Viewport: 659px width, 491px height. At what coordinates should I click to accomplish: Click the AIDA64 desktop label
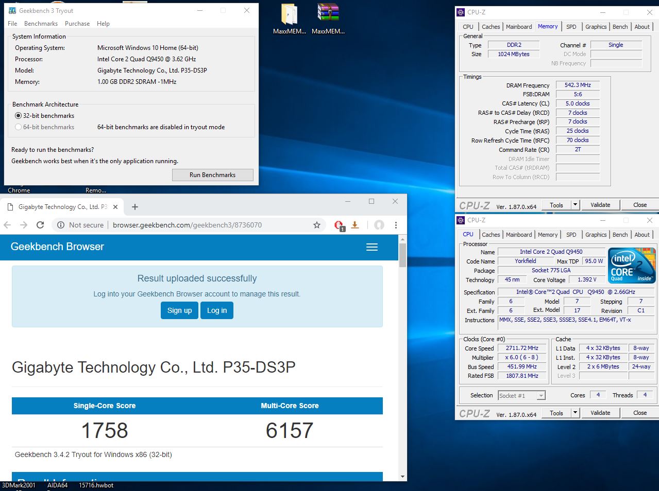pyautogui.click(x=57, y=485)
